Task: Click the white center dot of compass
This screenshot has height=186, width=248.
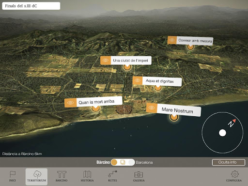Action: (222, 133)
